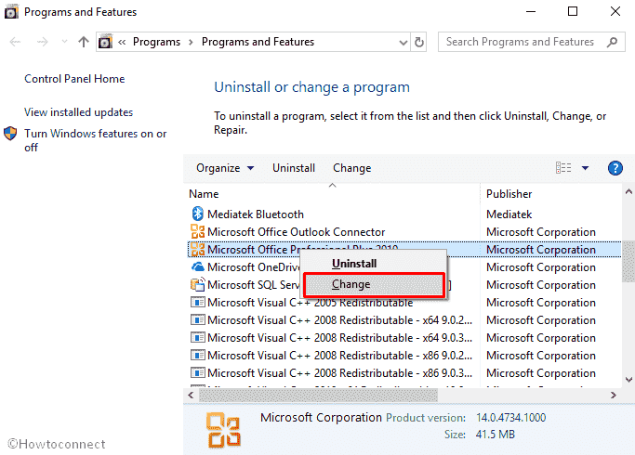Click icon of Visual C++ 2008 x86 9.0.3

(198, 372)
